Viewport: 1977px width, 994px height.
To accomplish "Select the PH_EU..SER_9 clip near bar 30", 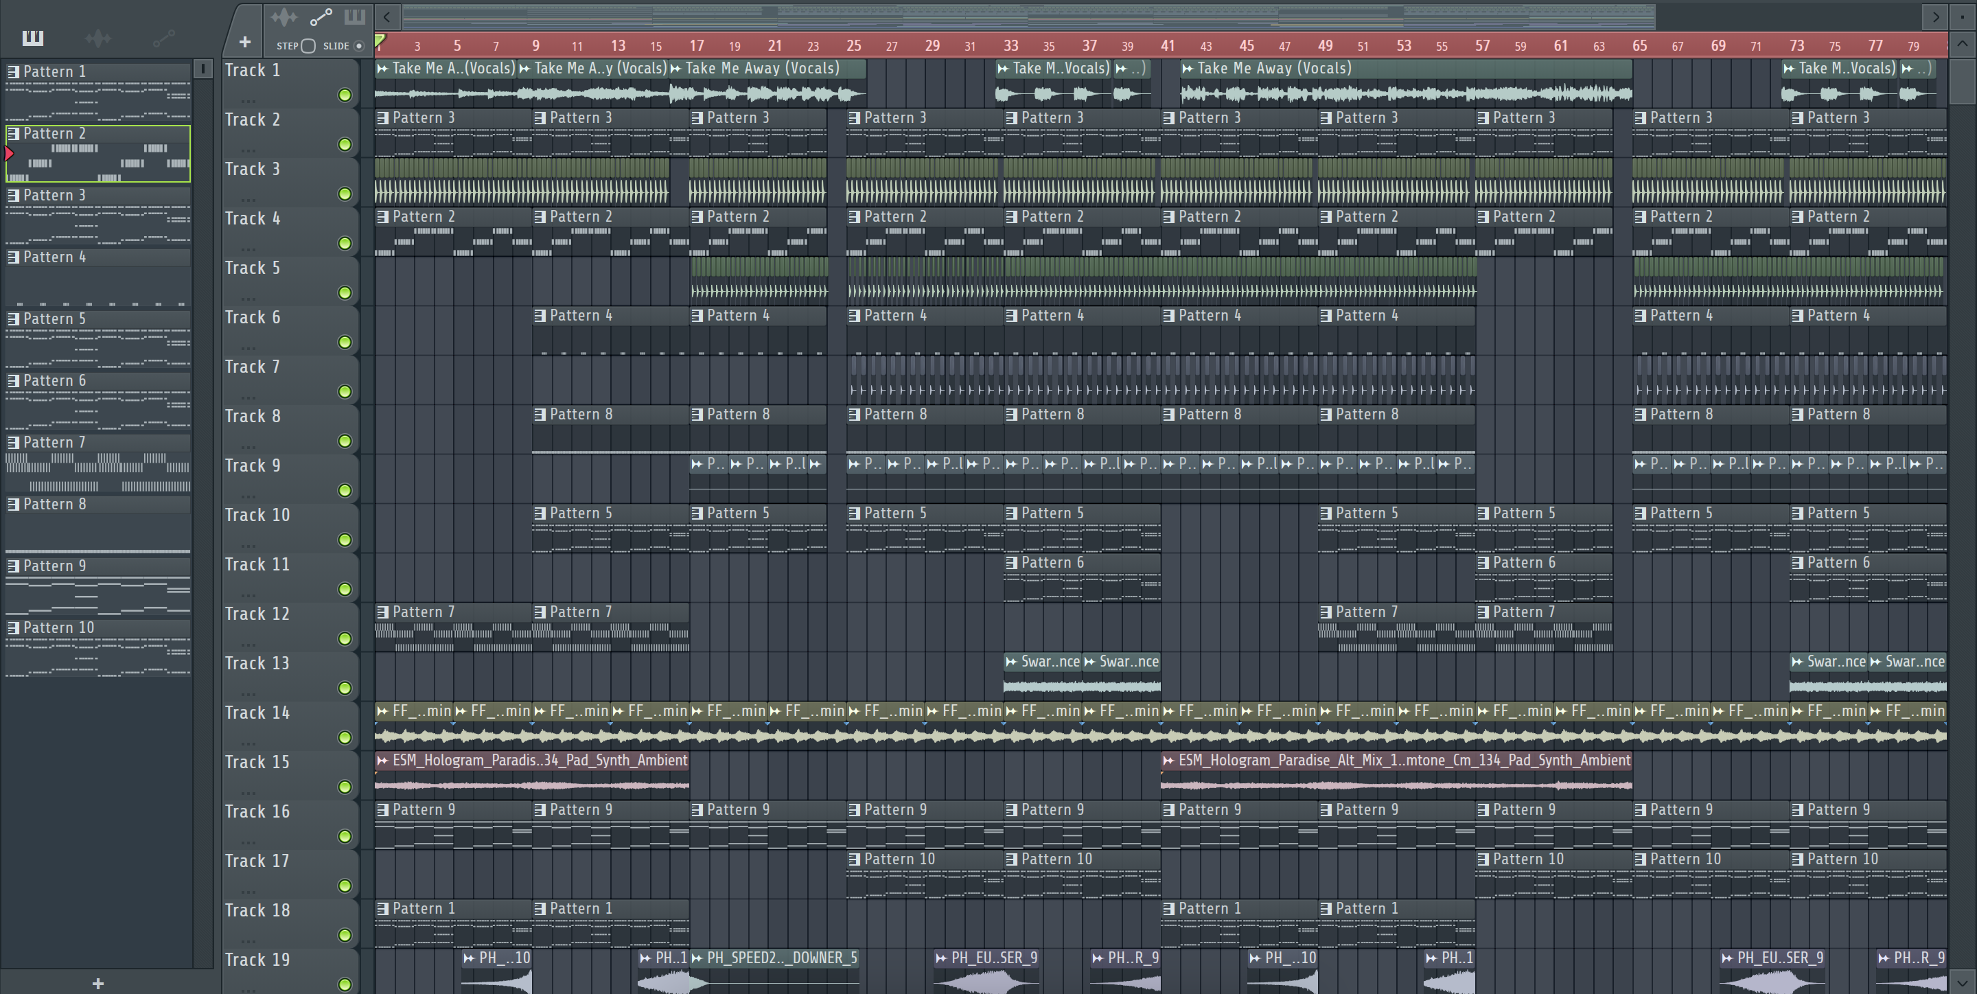I will pos(987,971).
